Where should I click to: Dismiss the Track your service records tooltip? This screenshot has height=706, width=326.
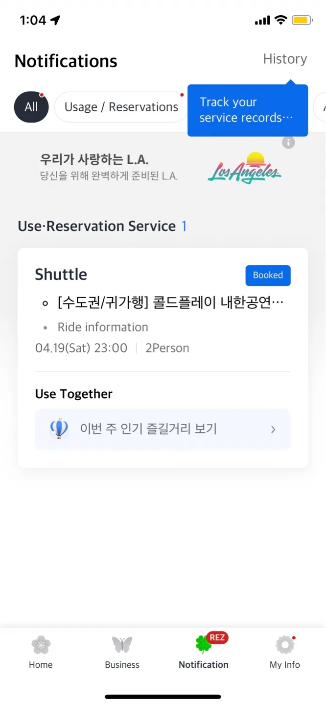[x=248, y=110]
